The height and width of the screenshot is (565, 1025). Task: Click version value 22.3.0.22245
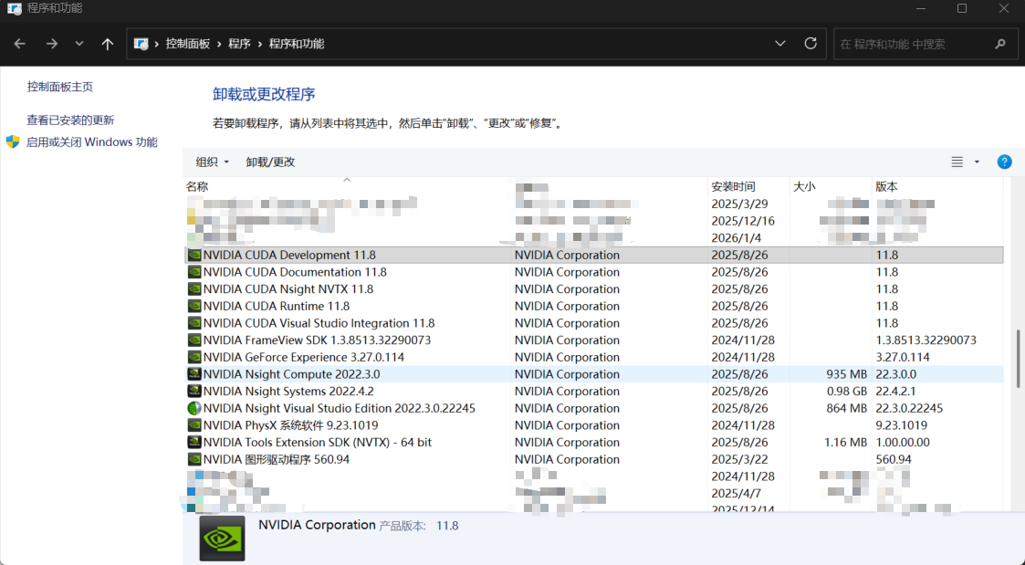pyautogui.click(x=909, y=408)
